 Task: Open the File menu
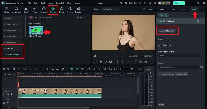tap(29, 3)
